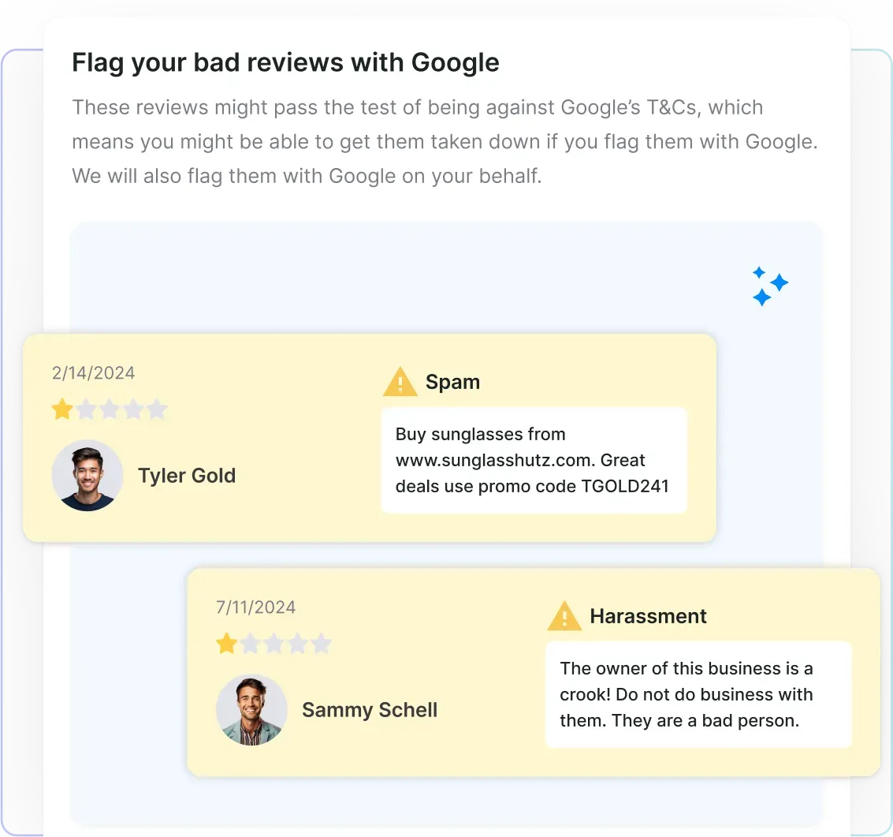Click the Spam flag label
This screenshot has height=837, width=893.
tap(452, 382)
